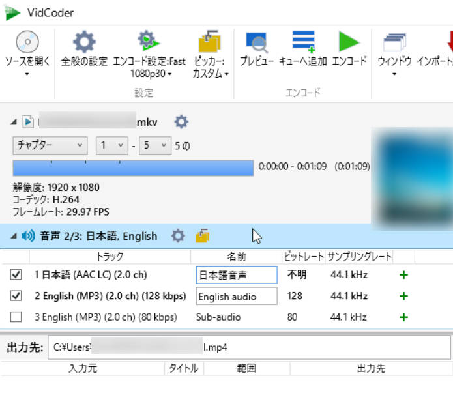The height and width of the screenshot is (393, 453).
Task: Open source gear settings next to mkv
Action: (x=181, y=122)
